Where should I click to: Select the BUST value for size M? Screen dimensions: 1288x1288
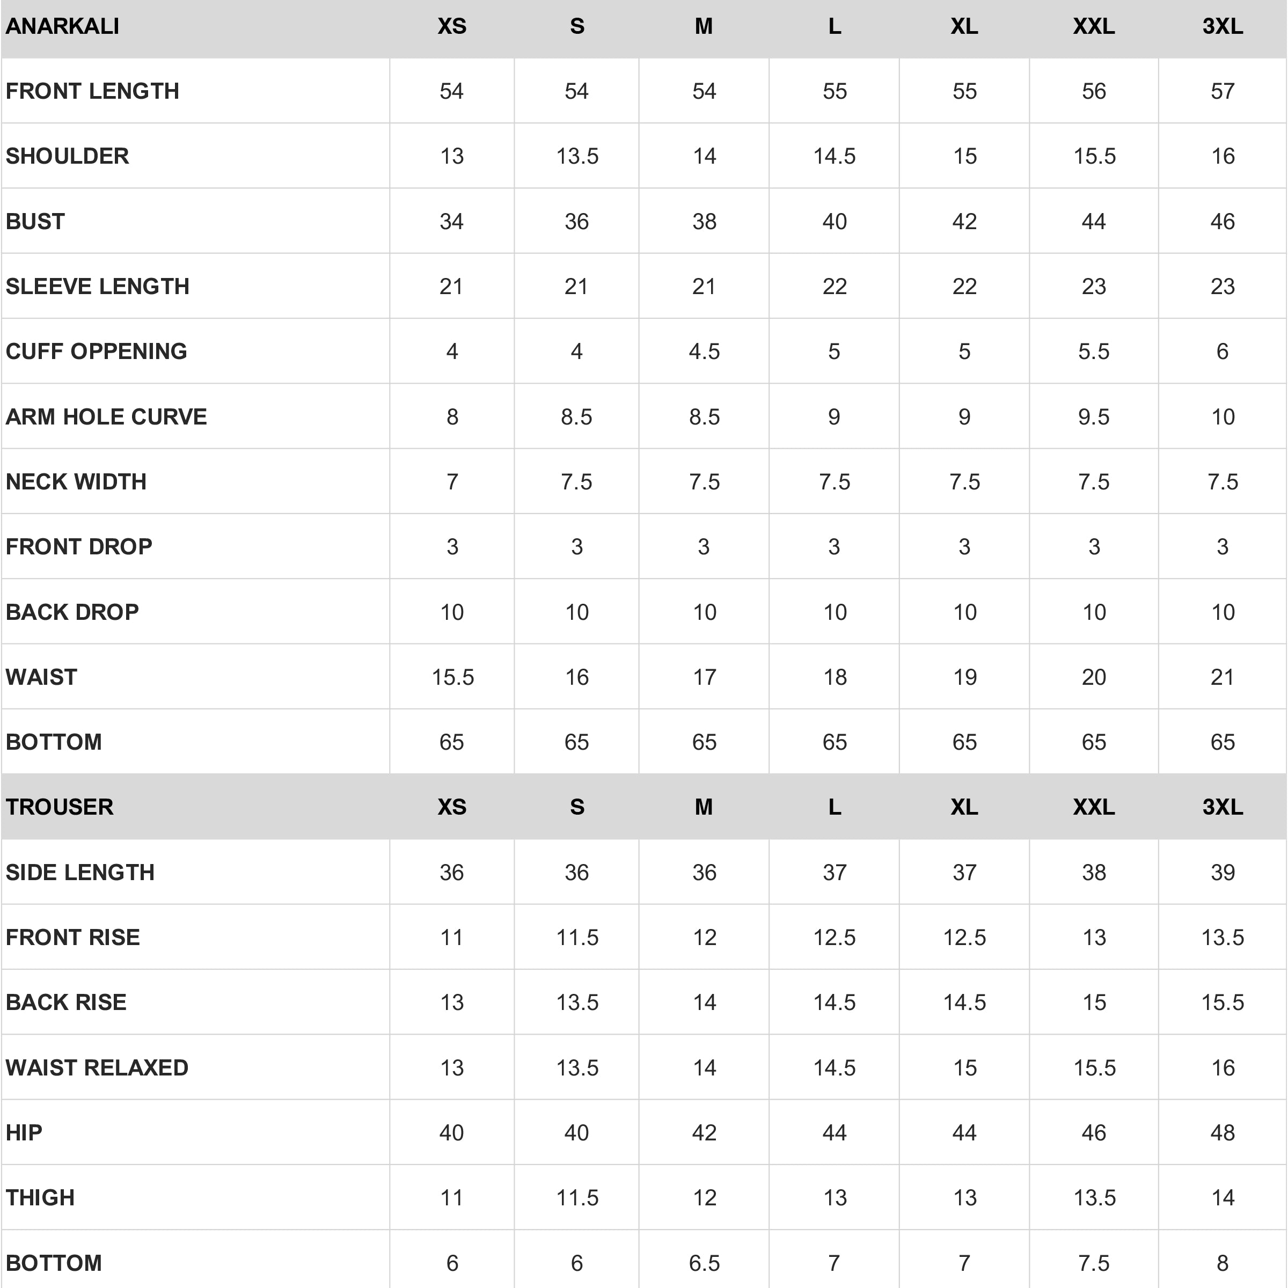pos(704,221)
